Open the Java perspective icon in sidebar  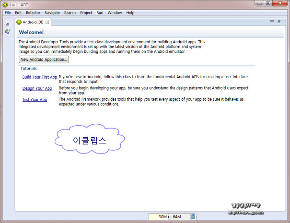click(x=8, y=31)
